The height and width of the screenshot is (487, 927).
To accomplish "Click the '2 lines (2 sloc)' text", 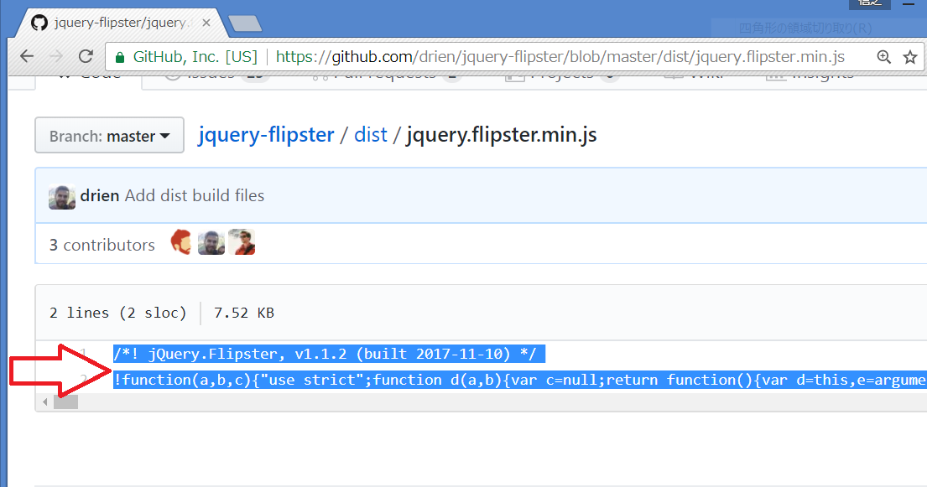I will pyautogui.click(x=117, y=313).
